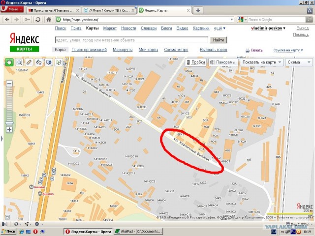Reload the page with the refresh button
The image size is (315, 236).
pyautogui.click(x=38, y=20)
